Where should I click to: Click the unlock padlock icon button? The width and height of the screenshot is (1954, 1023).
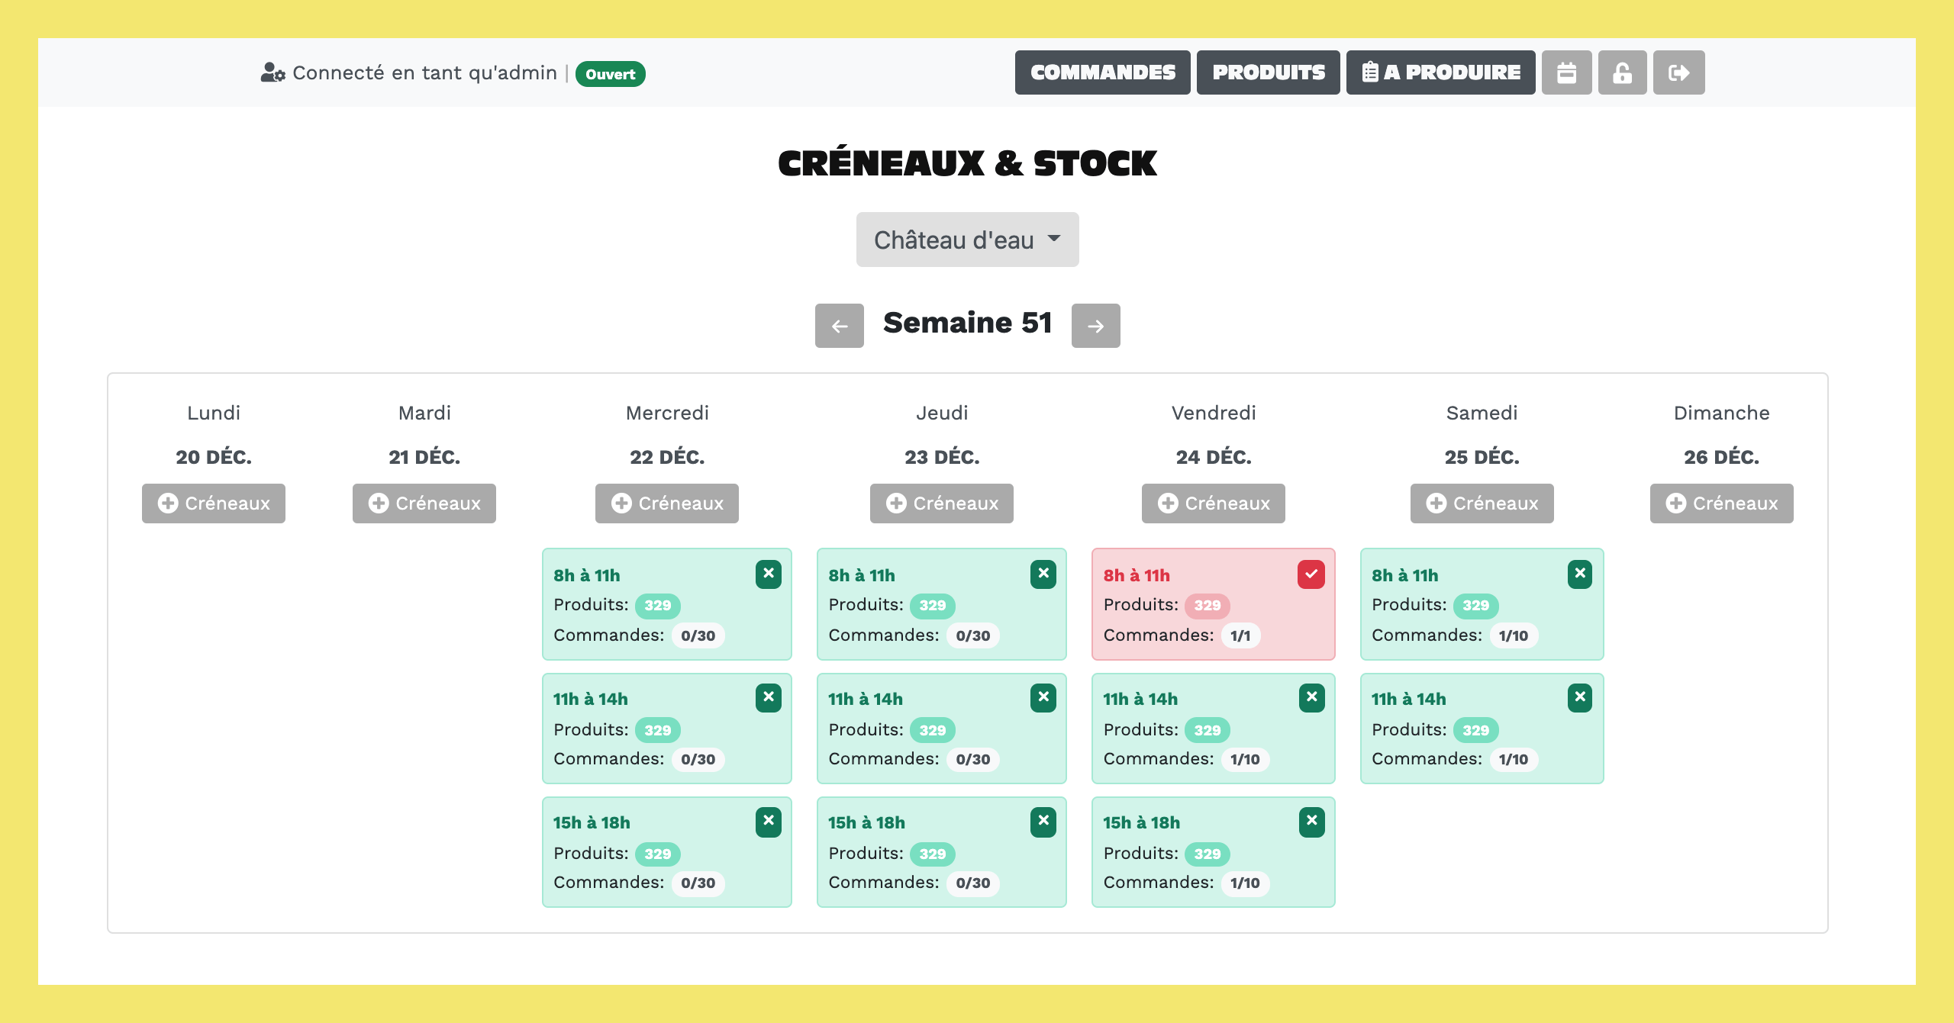pos(1622,72)
